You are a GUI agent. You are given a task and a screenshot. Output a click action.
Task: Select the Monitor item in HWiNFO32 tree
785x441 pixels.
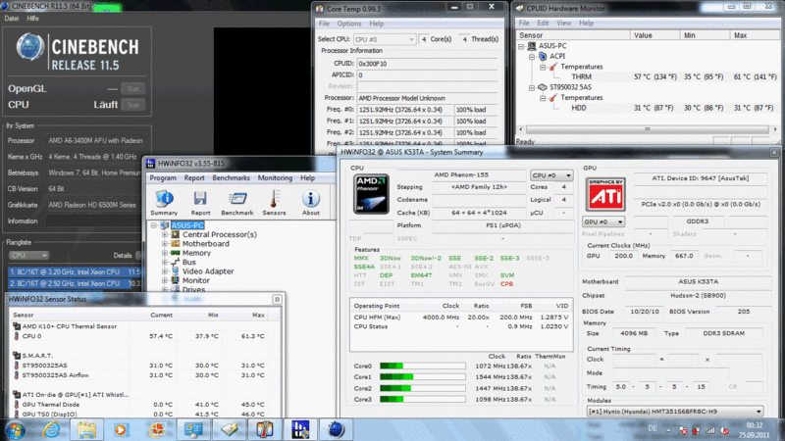point(195,280)
